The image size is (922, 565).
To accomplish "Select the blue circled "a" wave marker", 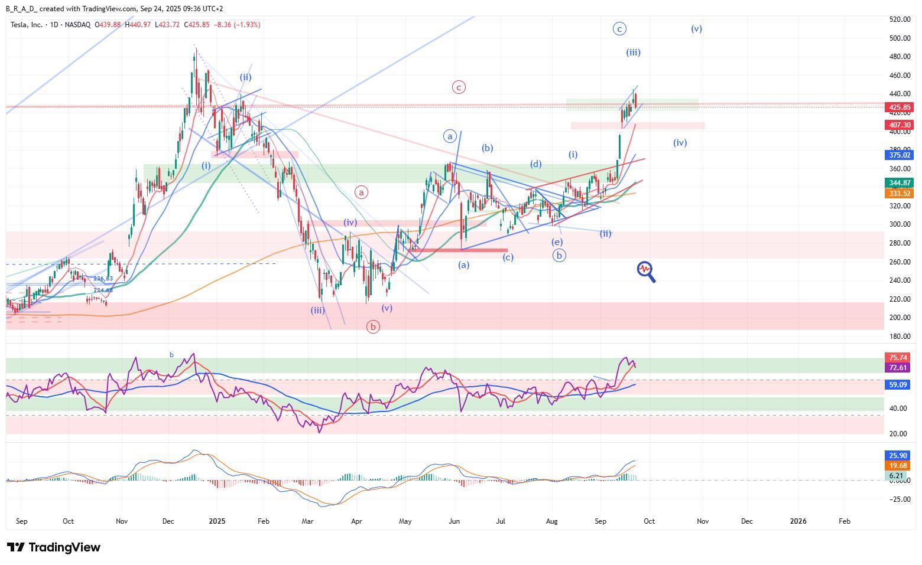I will click(450, 136).
